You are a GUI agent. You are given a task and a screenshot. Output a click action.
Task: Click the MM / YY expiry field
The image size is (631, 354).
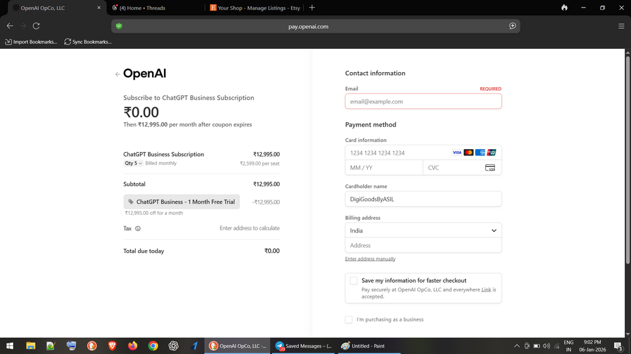[384, 168]
